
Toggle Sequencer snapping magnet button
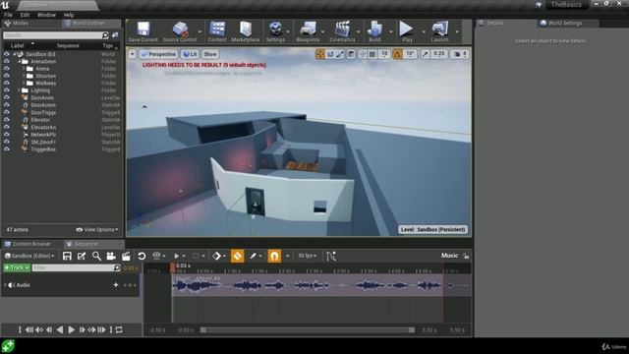pos(274,256)
